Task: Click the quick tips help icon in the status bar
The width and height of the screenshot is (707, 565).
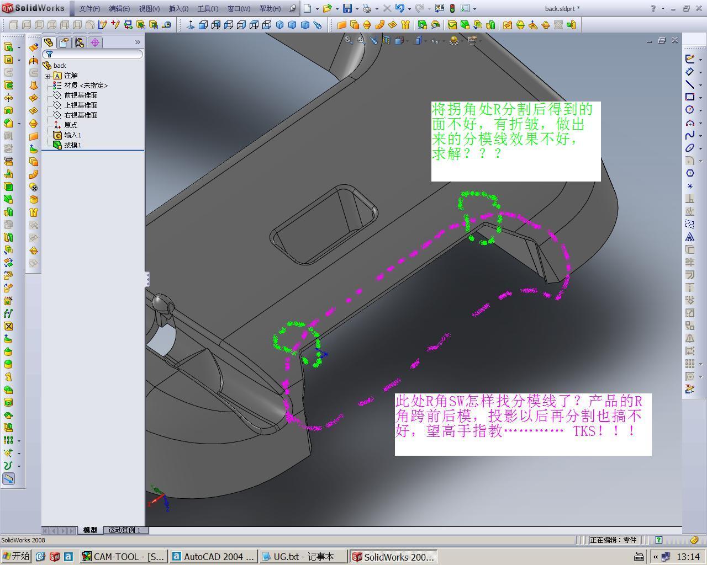Action: point(658,540)
